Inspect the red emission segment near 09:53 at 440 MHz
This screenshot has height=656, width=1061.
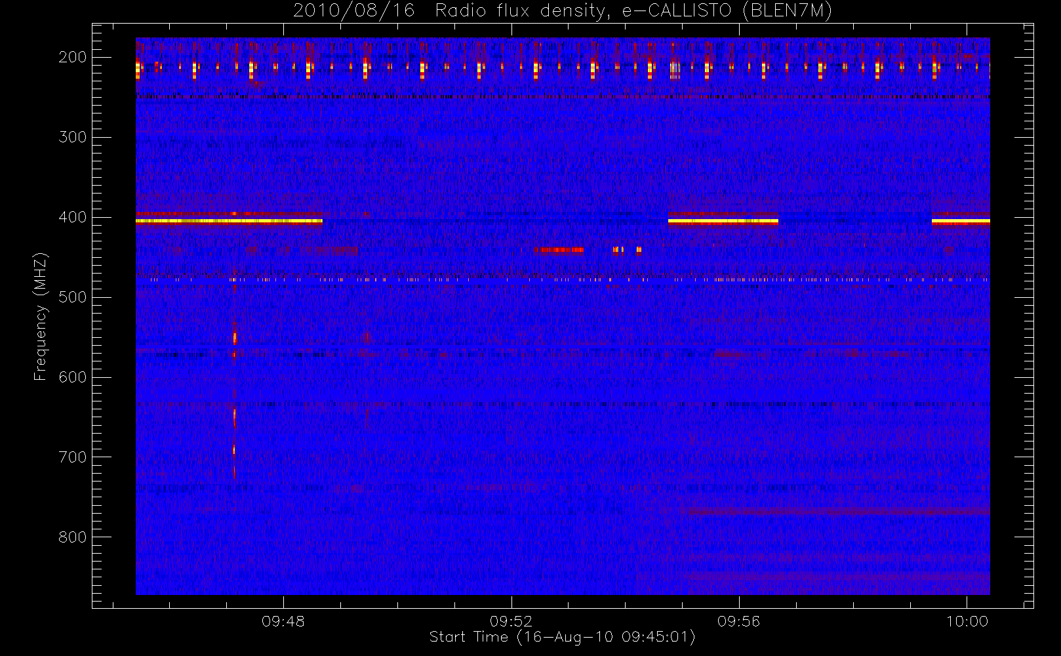pos(558,249)
